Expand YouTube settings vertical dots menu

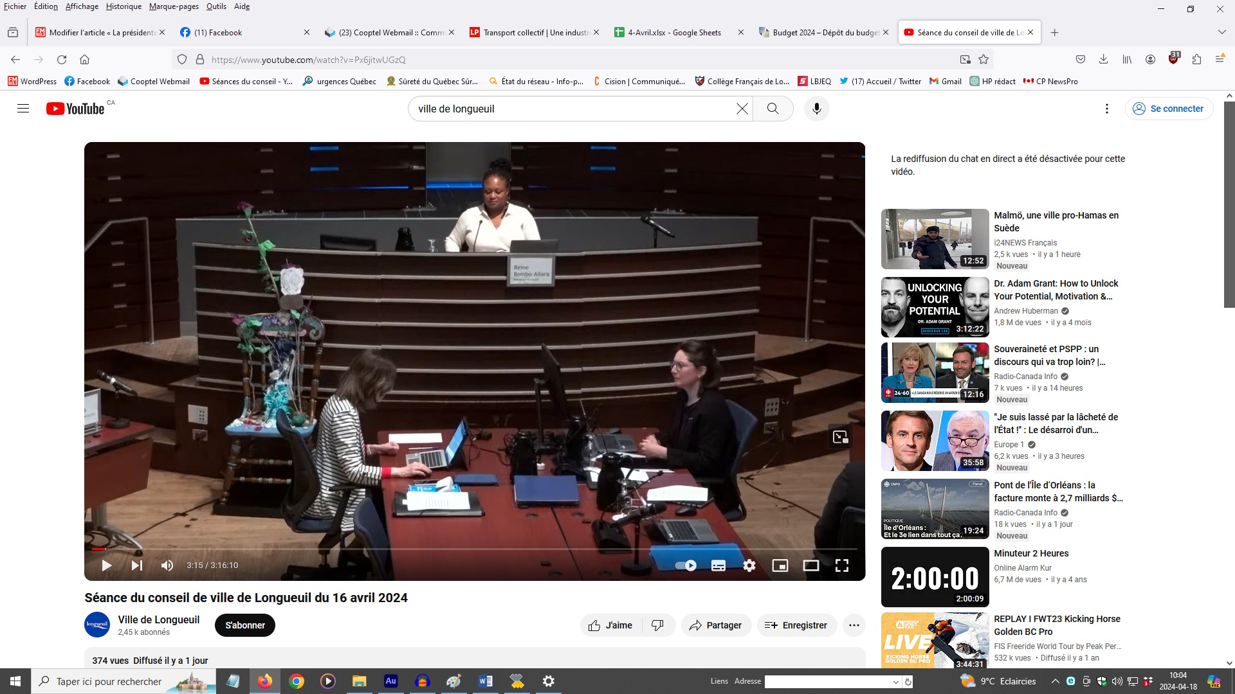(x=1106, y=109)
